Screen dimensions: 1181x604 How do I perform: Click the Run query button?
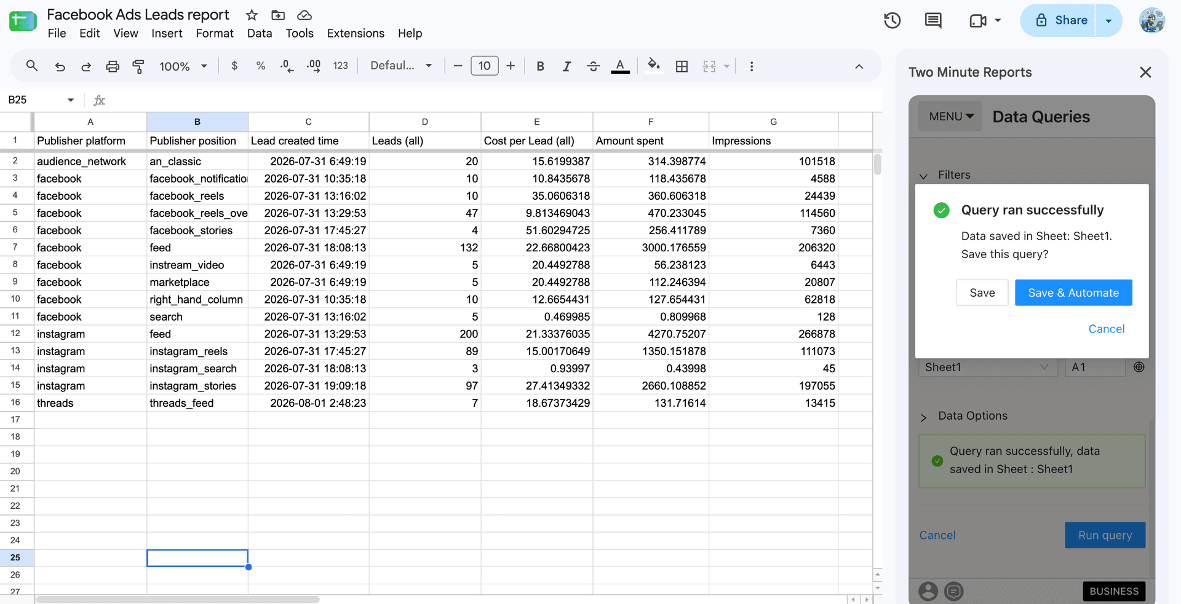coord(1105,535)
